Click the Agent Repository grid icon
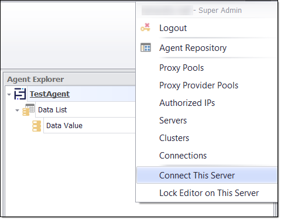Viewport: 281px width, 220px height. point(146,47)
